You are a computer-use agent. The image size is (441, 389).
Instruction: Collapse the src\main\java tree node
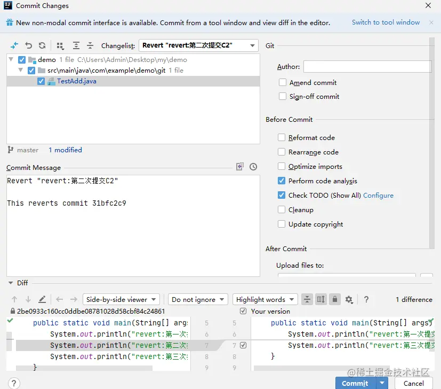[21, 70]
